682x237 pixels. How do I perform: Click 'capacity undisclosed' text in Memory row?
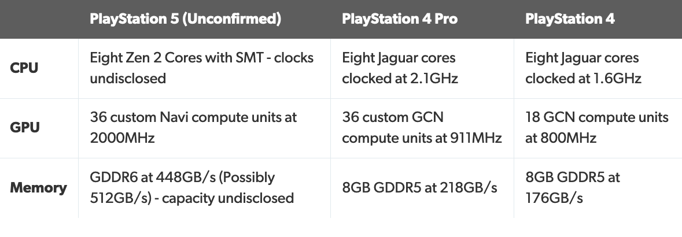[228, 198]
